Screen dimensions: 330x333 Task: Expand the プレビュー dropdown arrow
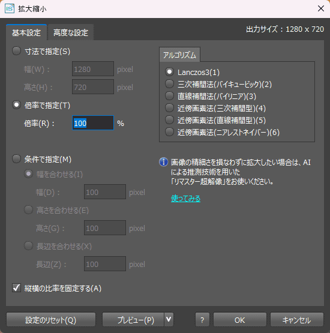point(169,319)
